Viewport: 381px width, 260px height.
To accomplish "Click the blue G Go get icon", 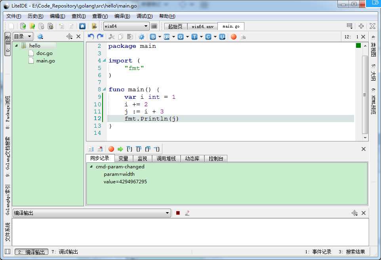I will (x=181, y=37).
